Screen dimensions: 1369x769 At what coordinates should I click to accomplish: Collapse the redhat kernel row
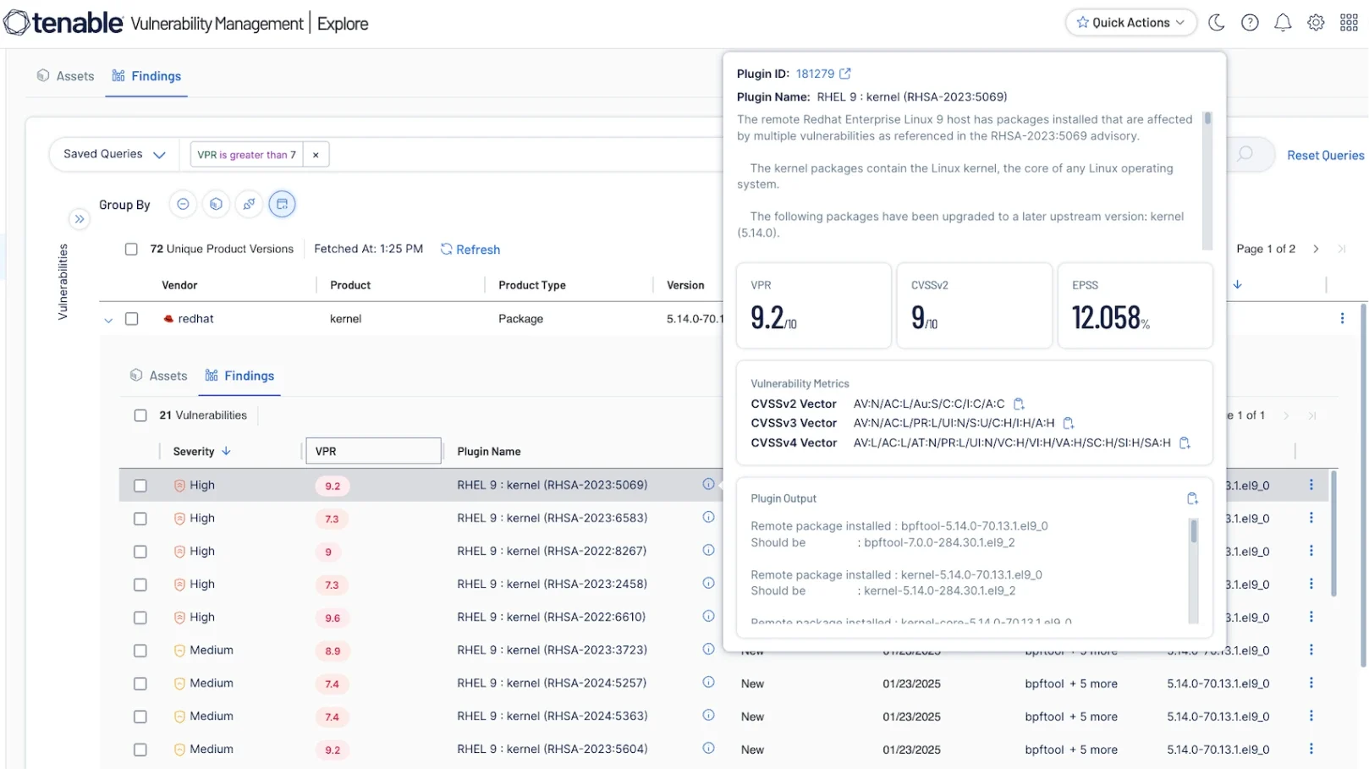coord(108,320)
